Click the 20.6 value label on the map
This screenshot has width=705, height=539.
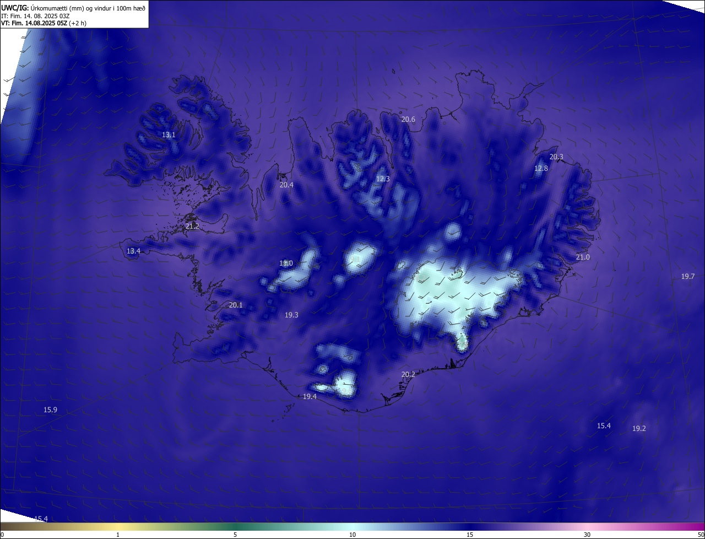(408, 119)
